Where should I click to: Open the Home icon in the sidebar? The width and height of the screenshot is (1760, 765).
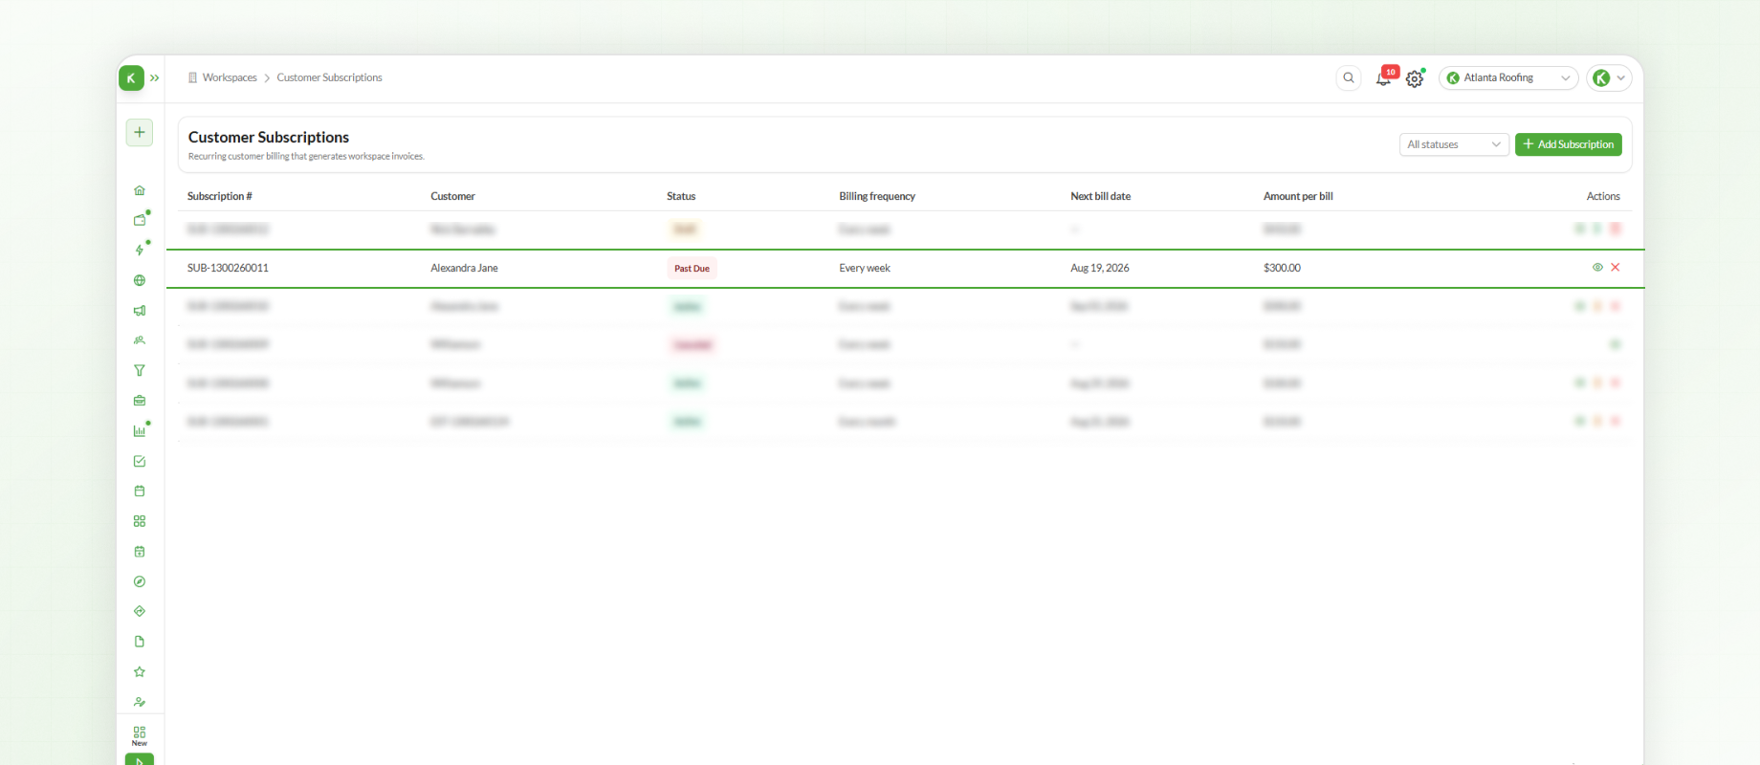coord(140,190)
